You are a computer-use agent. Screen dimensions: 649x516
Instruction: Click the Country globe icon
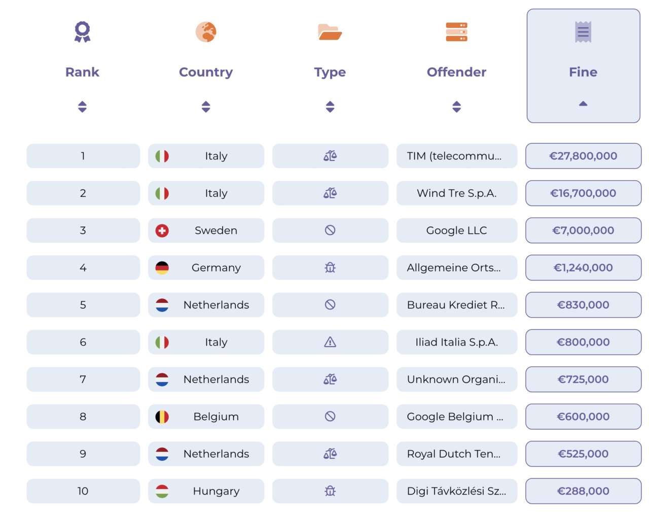(206, 31)
